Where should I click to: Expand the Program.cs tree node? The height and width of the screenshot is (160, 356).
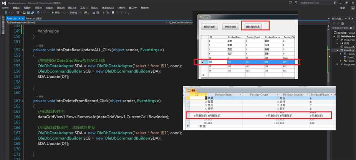[x=337, y=64]
